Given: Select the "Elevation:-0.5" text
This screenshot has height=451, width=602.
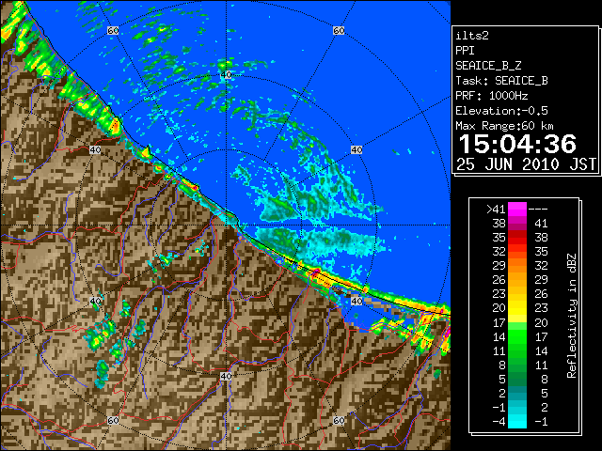Looking at the screenshot, I should 501,111.
